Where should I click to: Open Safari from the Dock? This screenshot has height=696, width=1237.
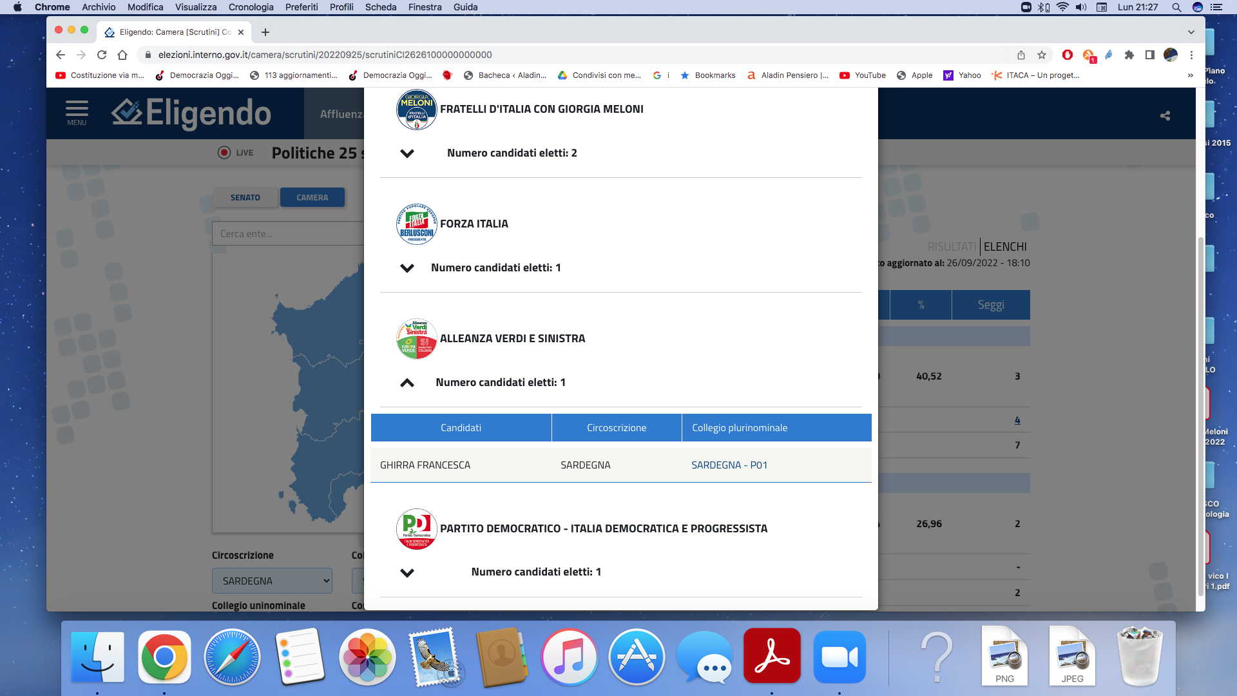click(232, 657)
